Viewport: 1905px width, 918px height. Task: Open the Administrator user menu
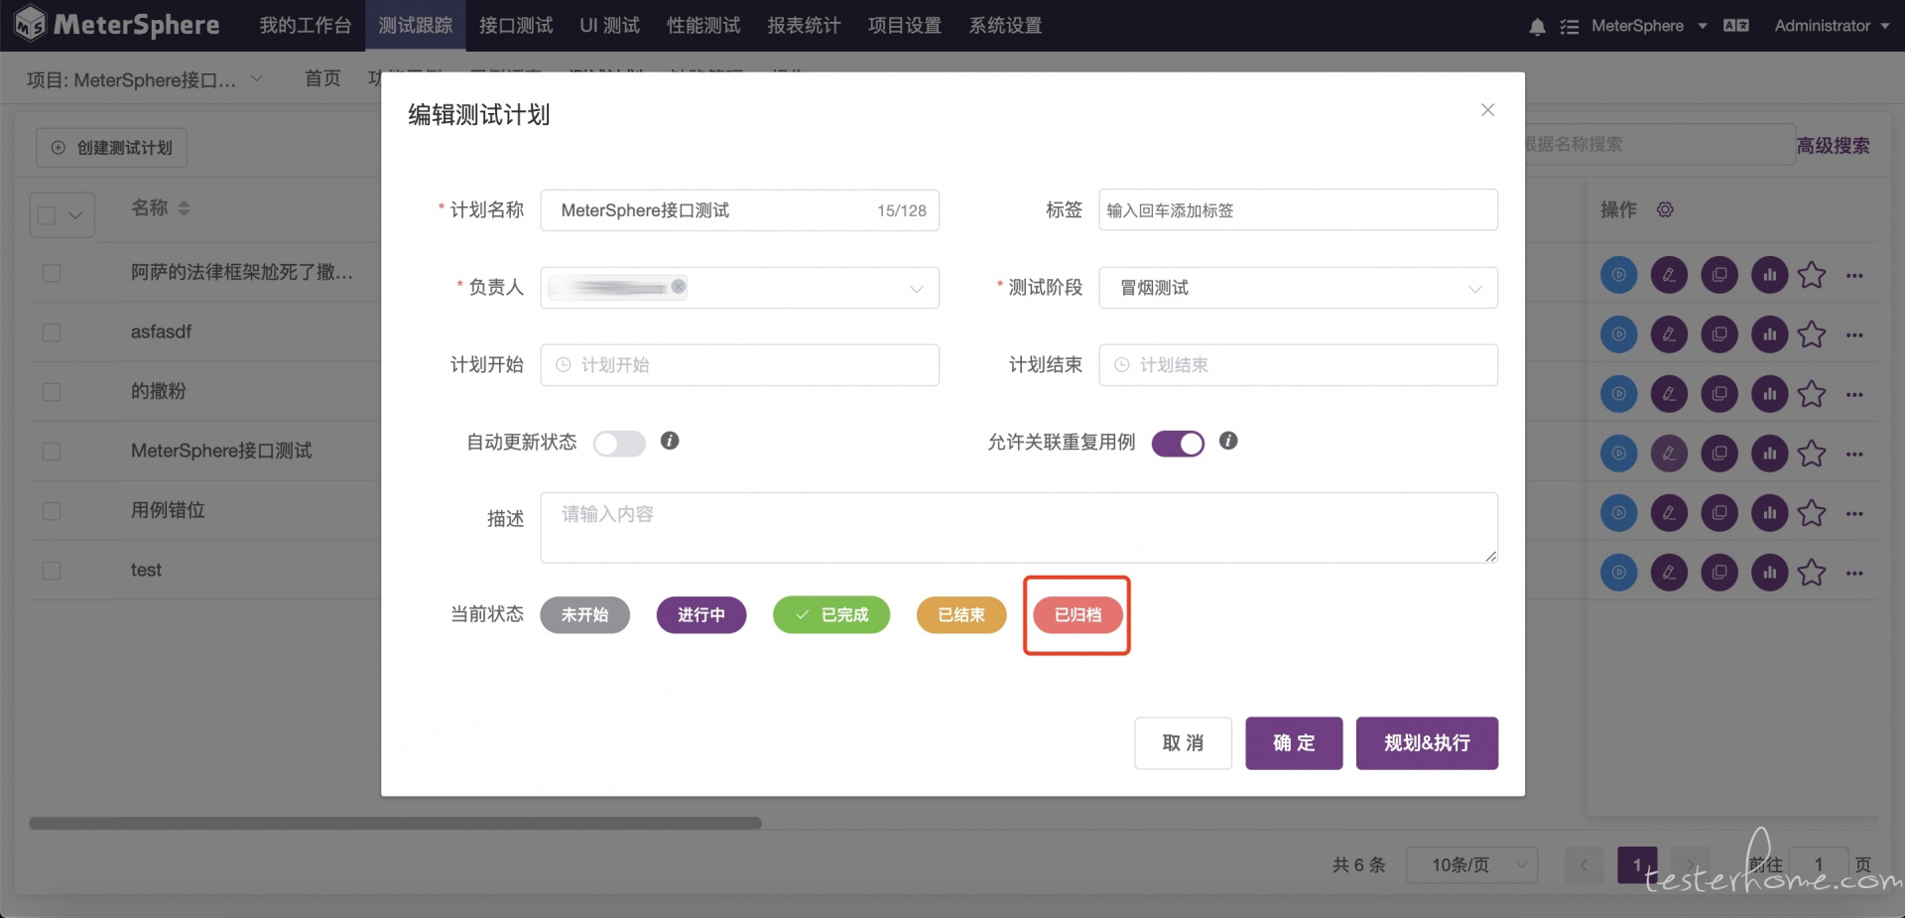coord(1832,26)
